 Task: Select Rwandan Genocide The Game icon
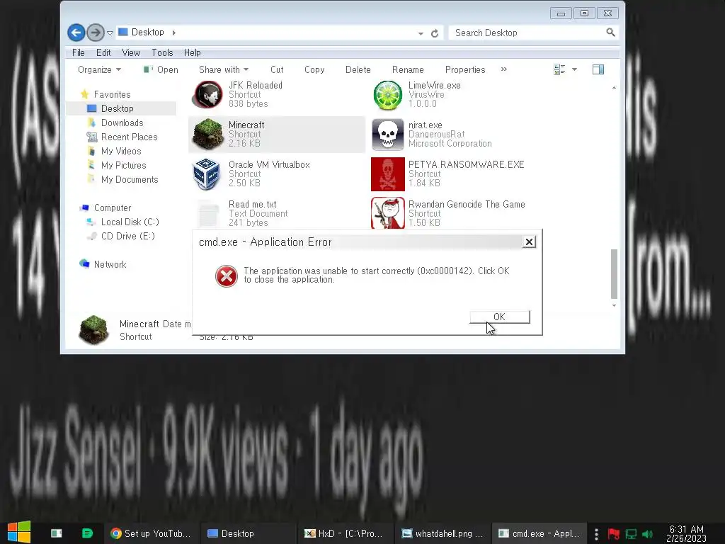pyautogui.click(x=387, y=212)
